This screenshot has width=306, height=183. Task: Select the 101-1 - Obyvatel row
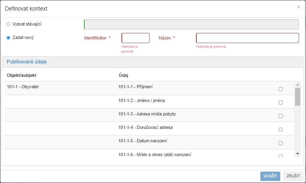[23, 87]
